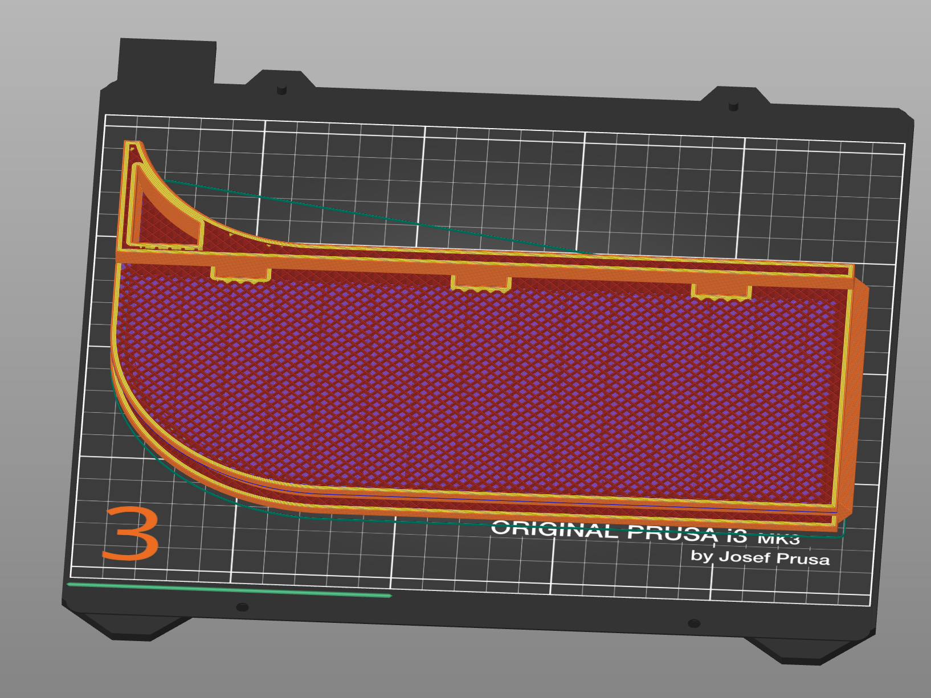Click the green priming line on the bed front
Screen dimensions: 931x698
tap(229, 590)
